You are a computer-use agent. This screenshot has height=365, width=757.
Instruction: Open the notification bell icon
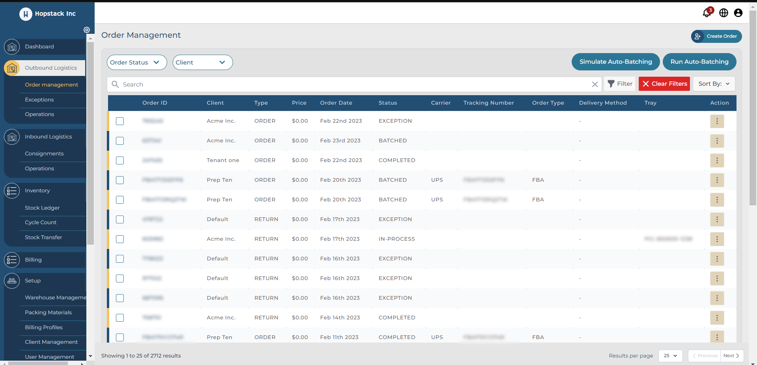(707, 13)
